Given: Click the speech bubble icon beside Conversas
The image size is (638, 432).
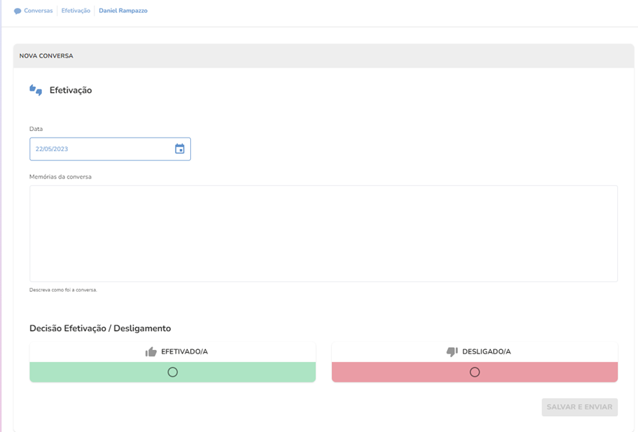Looking at the screenshot, I should (17, 12).
